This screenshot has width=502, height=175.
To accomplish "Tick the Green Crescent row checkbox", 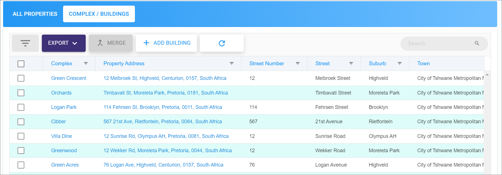I will 21,78.
